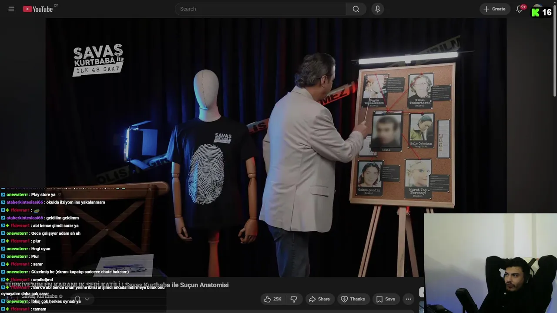The image size is (557, 313).
Task: Click the search magnifier button
Action: [356, 9]
